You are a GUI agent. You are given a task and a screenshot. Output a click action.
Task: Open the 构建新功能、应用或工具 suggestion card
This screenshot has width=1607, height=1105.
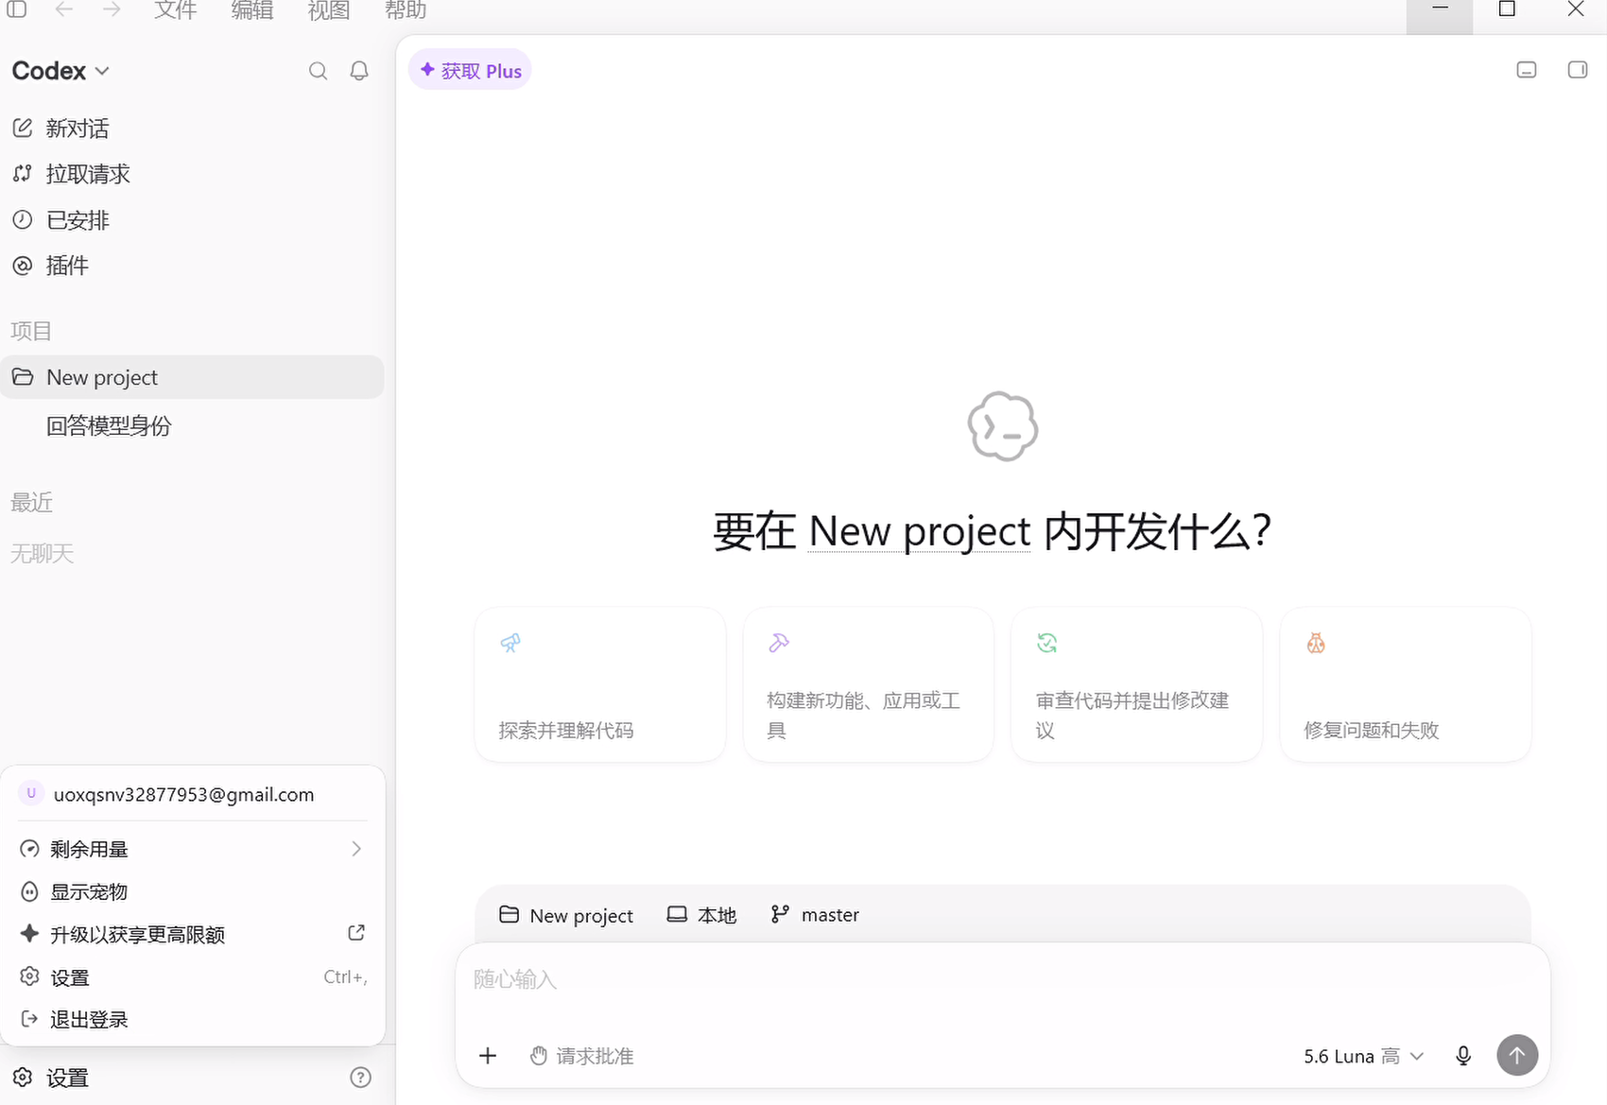click(x=869, y=684)
